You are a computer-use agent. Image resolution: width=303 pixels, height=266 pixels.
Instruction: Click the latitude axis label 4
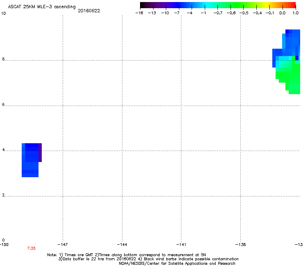coord(3,150)
